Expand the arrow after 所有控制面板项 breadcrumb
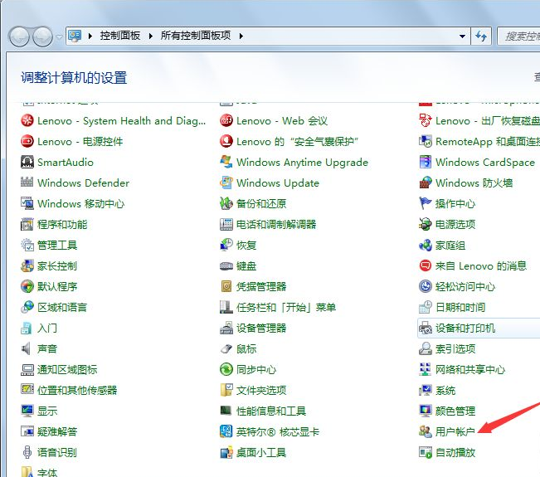540x477 pixels. coord(241,36)
